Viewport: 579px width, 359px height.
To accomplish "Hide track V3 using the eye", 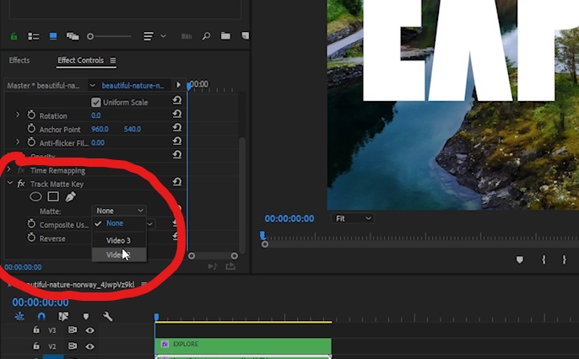I will tap(89, 330).
